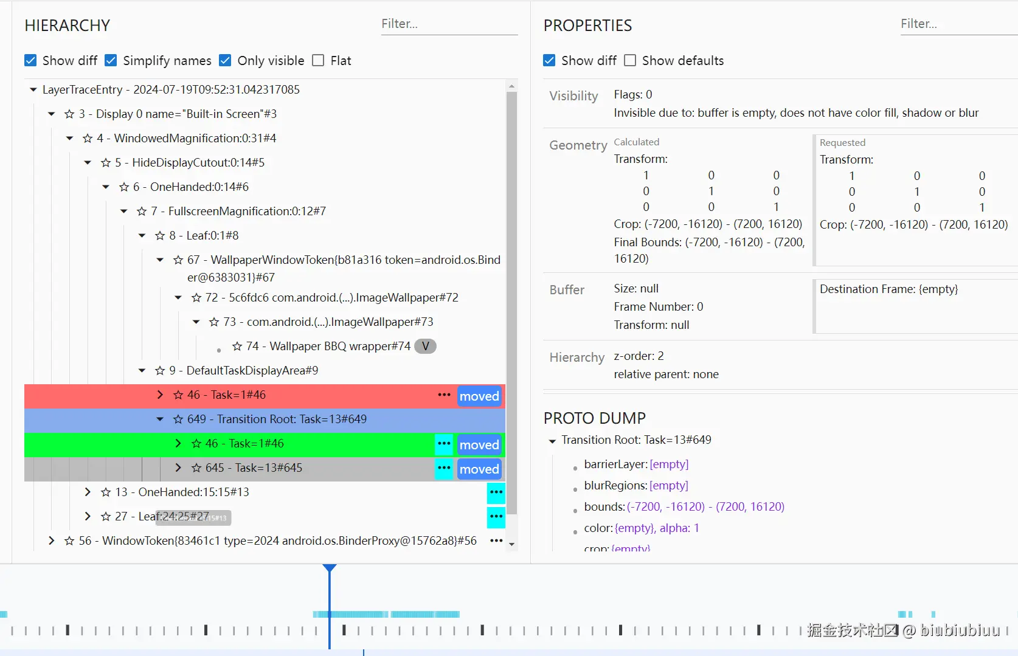Viewport: 1018px width, 656px height.
Task: Star the Wallpaper BBQ wrapper#74 layer
Action: point(237,347)
